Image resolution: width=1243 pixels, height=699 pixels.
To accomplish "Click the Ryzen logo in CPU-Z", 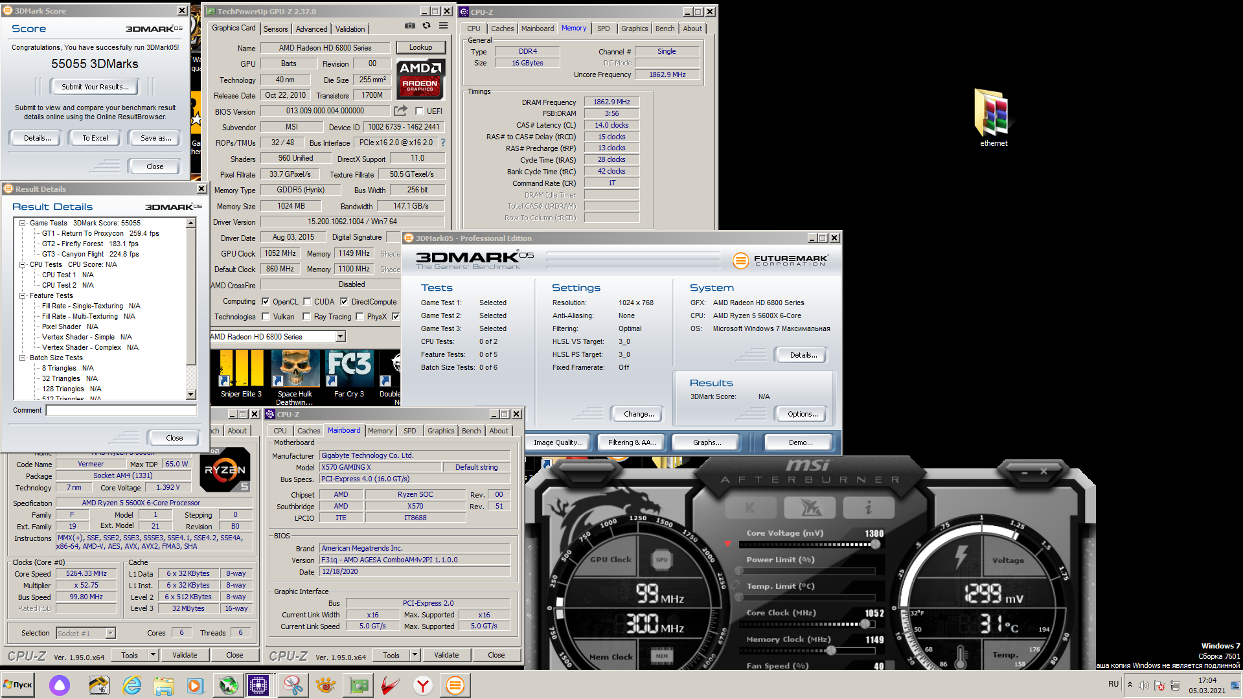I will click(225, 470).
